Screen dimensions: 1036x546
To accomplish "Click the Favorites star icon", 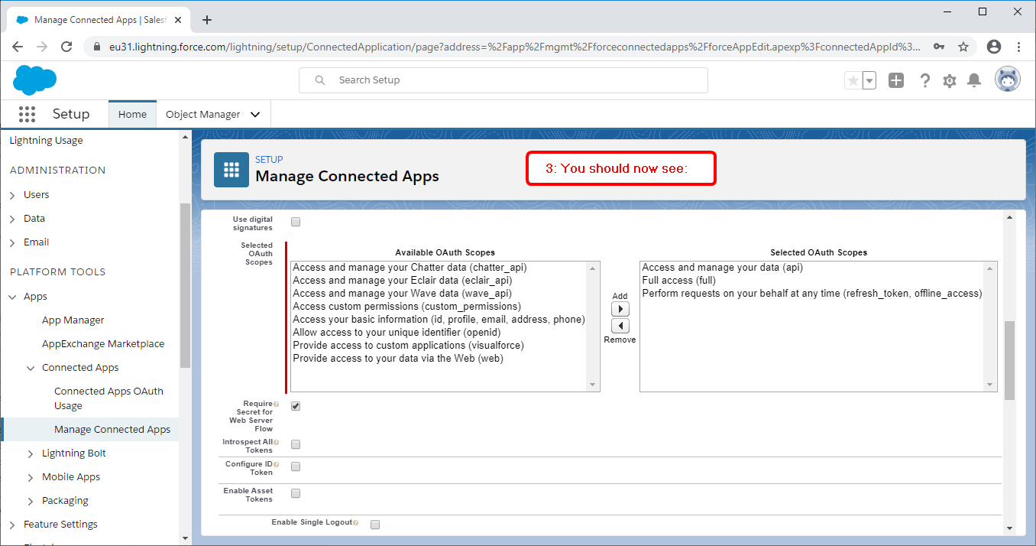I will (853, 80).
